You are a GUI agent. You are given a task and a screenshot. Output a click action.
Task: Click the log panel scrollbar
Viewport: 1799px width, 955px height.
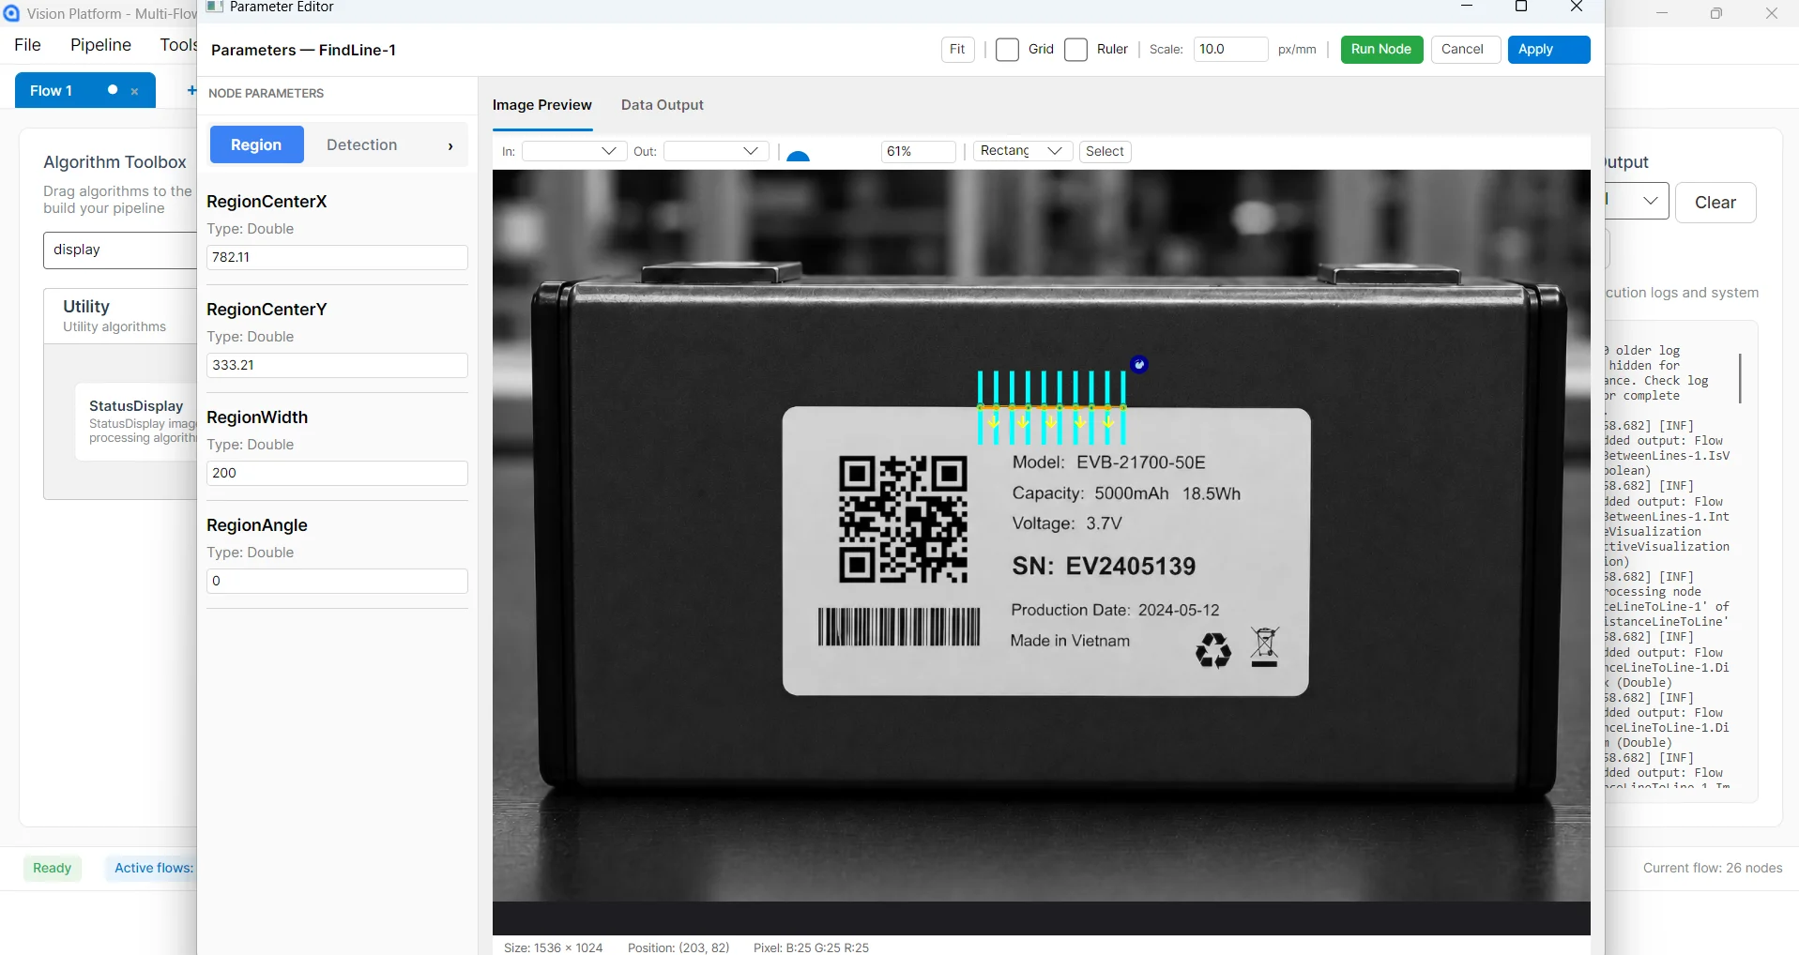(x=1740, y=378)
